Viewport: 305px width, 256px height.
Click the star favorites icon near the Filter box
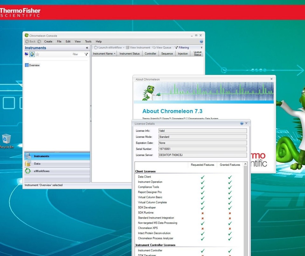[37, 54]
